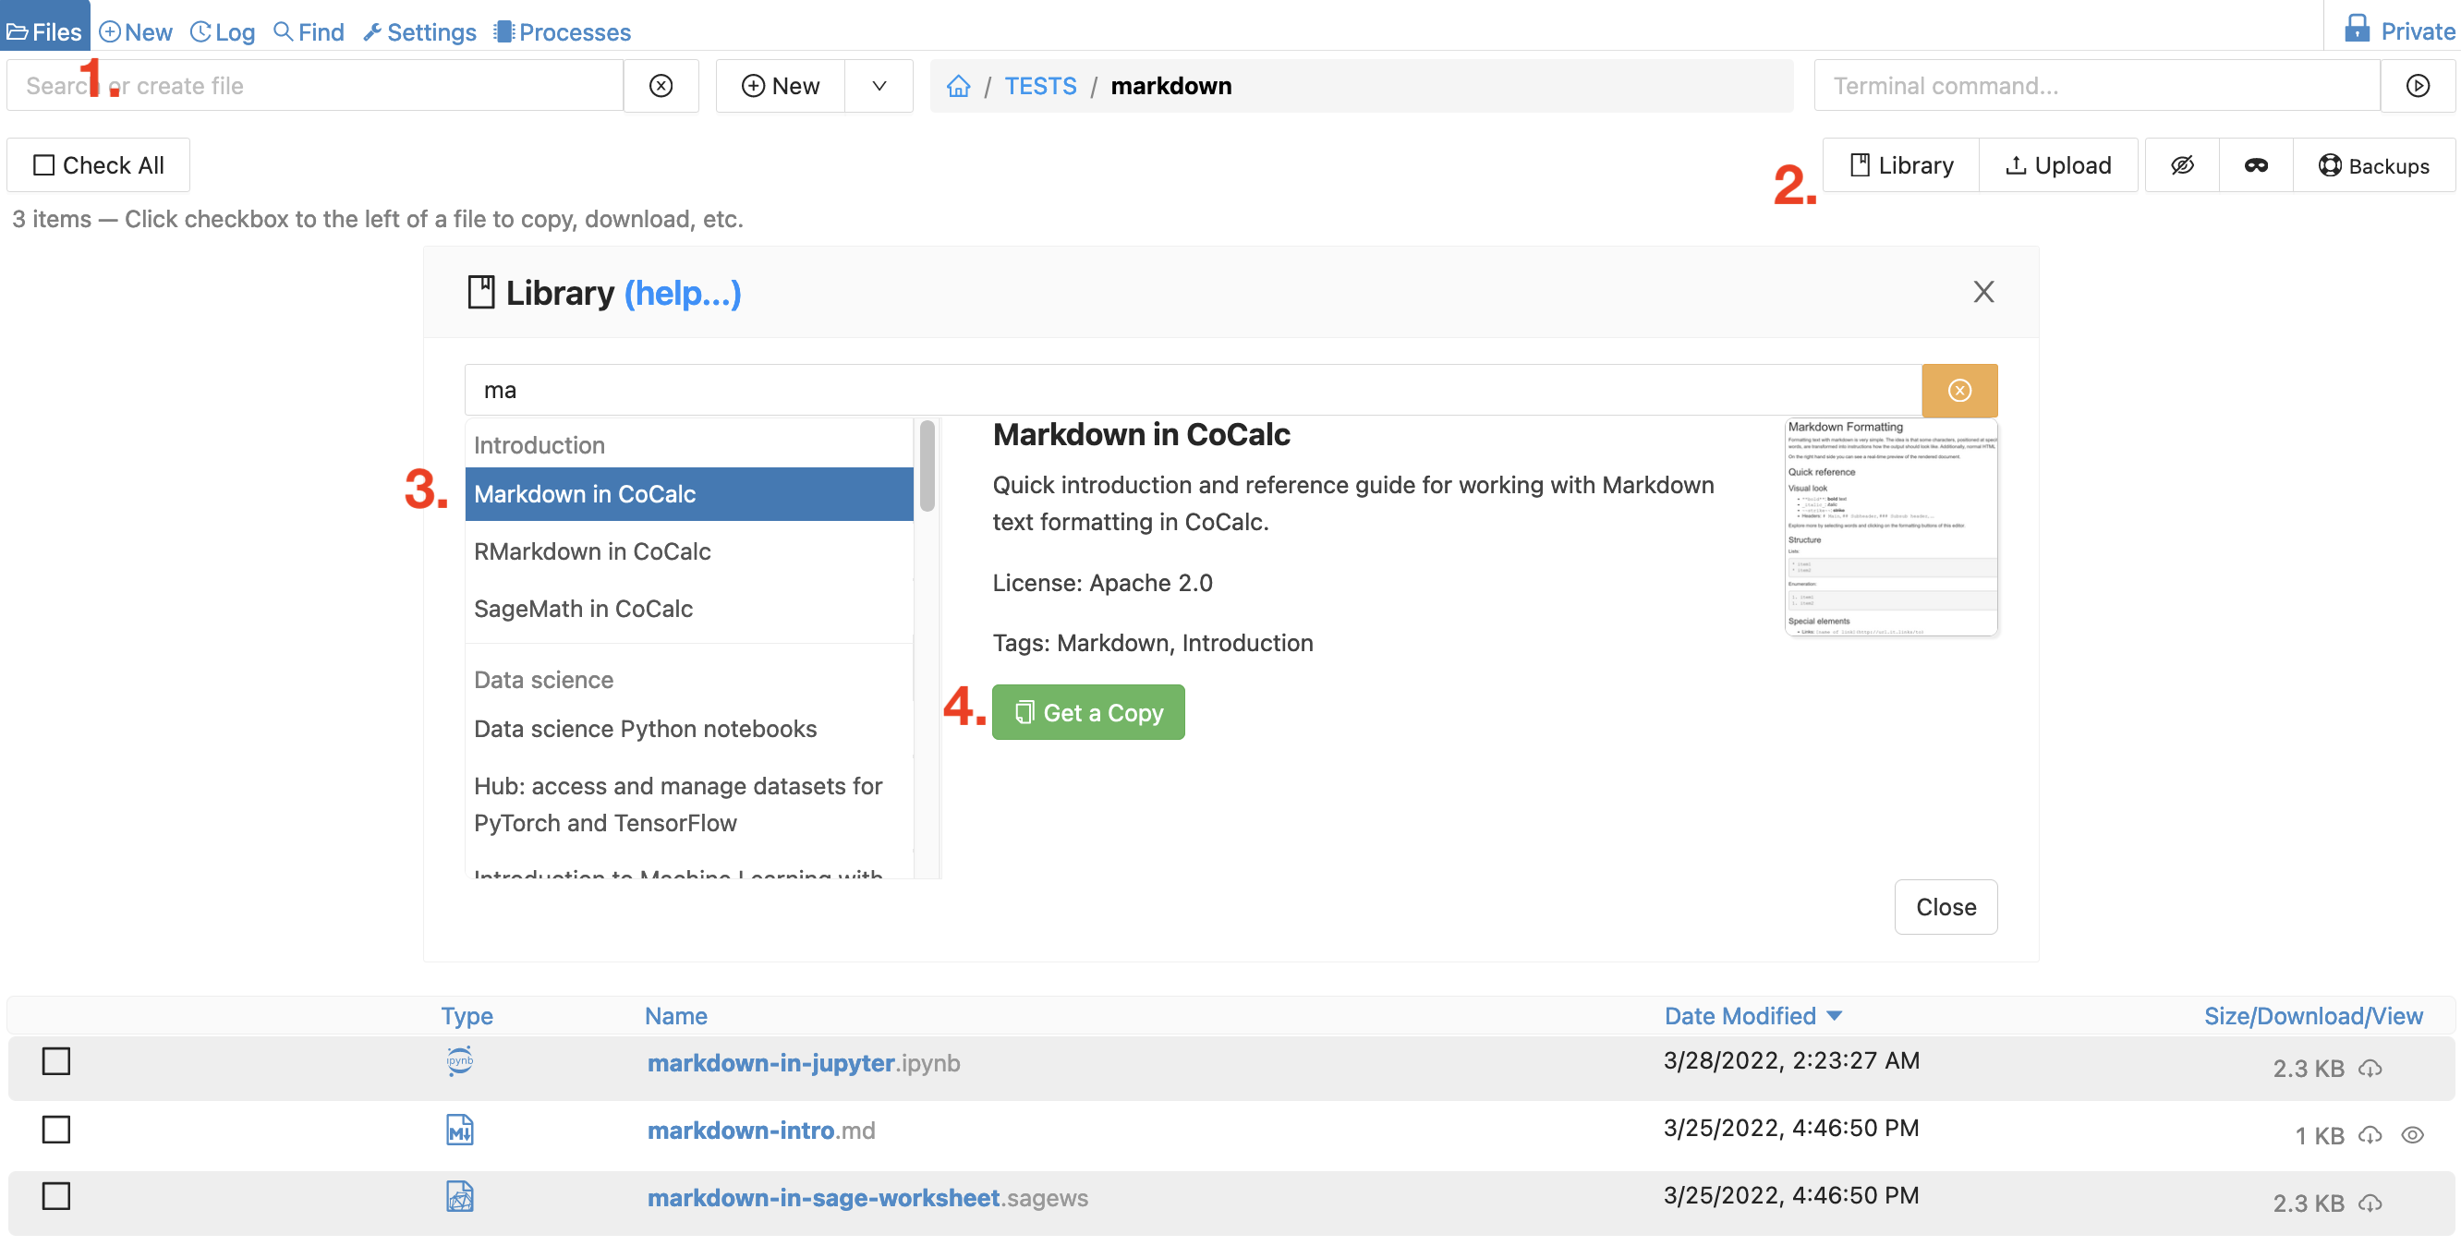Run the terminal command play icon

(2417, 86)
